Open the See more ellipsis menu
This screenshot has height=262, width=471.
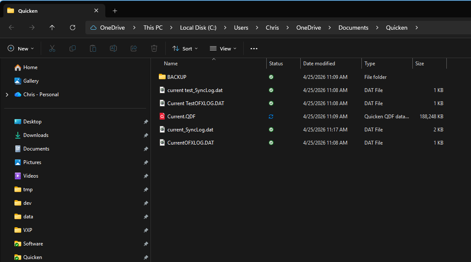[x=254, y=49]
